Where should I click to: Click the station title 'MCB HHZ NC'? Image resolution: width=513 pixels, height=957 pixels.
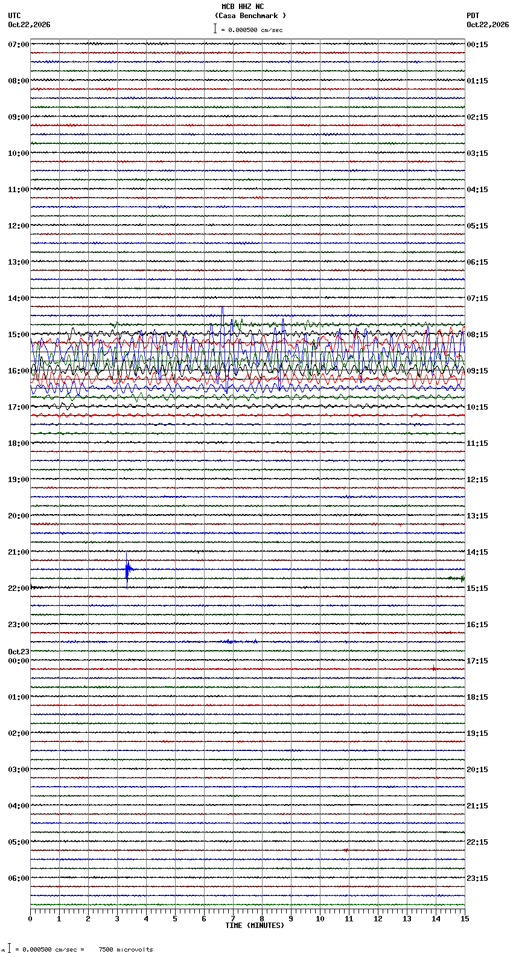pos(243,7)
